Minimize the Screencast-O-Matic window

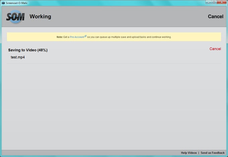(x=209, y=2)
